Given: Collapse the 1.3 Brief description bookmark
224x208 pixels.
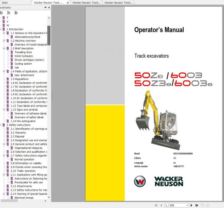Looking at the screenshot, I should tap(4, 48).
